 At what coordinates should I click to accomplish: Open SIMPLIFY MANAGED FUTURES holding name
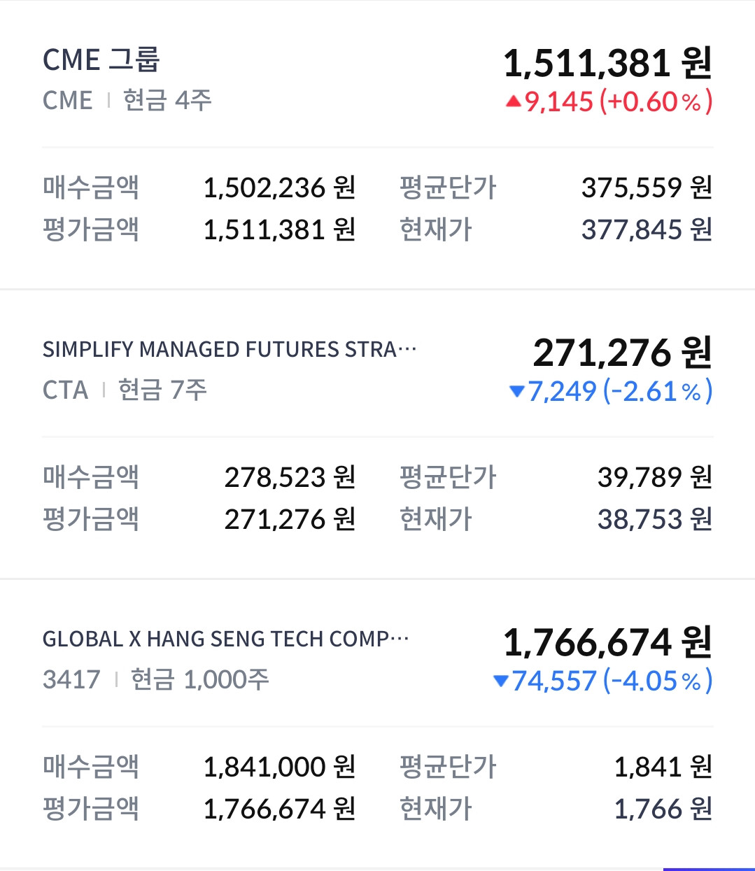pos(229,349)
